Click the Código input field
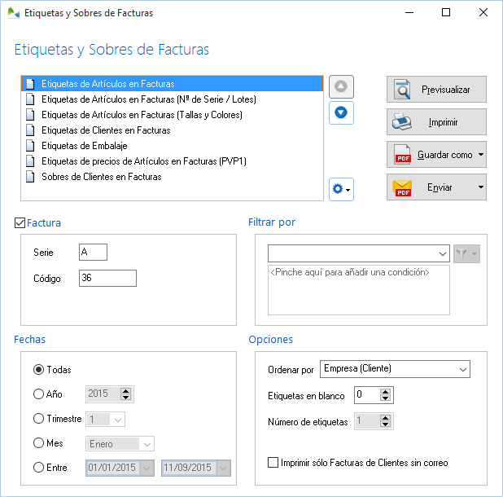Image resolution: width=503 pixels, height=497 pixels. click(x=107, y=279)
